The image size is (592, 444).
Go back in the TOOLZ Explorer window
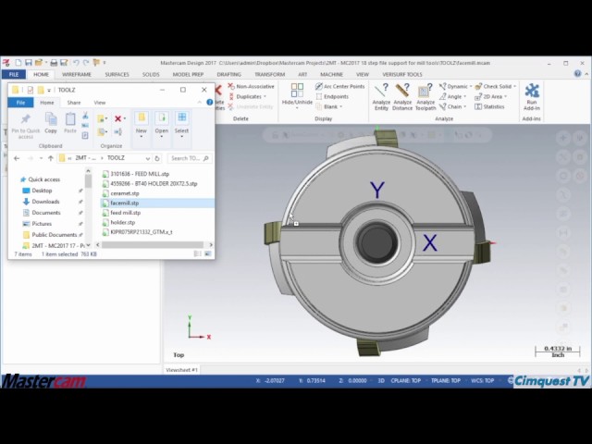click(17, 158)
